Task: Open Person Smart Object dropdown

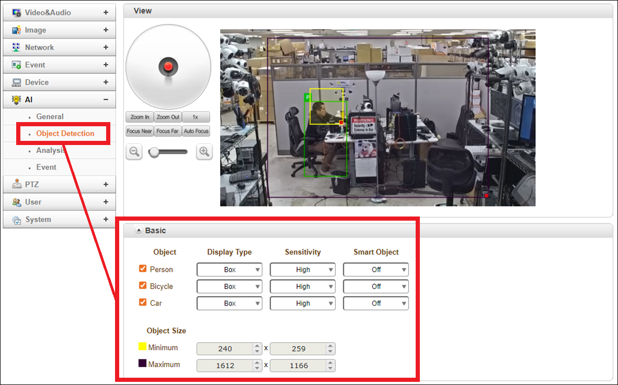Action: pos(376,270)
